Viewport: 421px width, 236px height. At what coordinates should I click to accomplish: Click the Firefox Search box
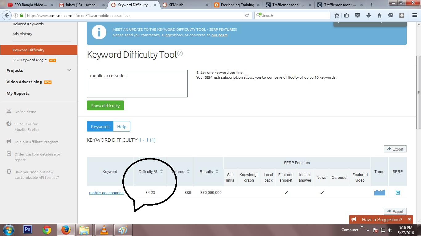tap(292, 15)
